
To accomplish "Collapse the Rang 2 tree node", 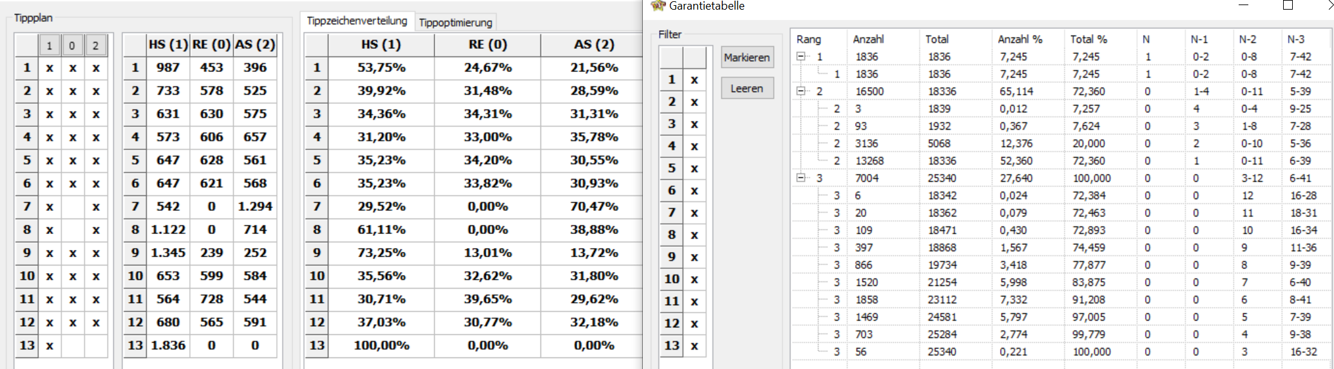I will [801, 91].
